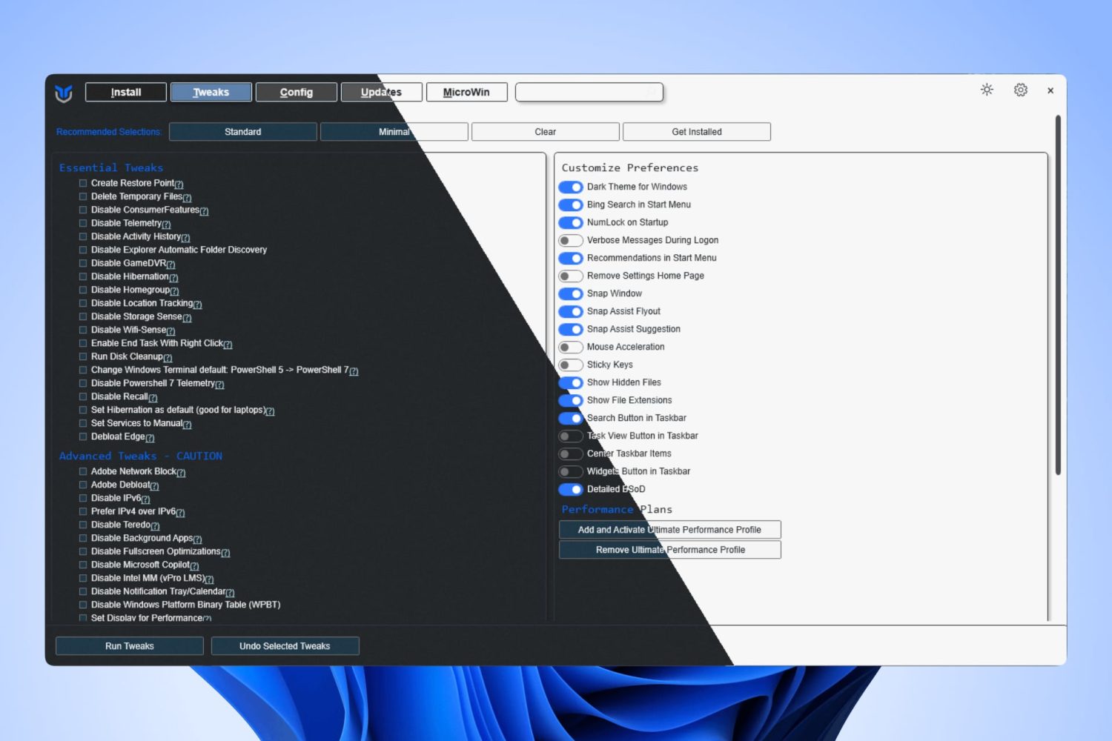Image resolution: width=1112 pixels, height=741 pixels.
Task: Check Disable Background Apps checkbox
Action: pyautogui.click(x=83, y=538)
